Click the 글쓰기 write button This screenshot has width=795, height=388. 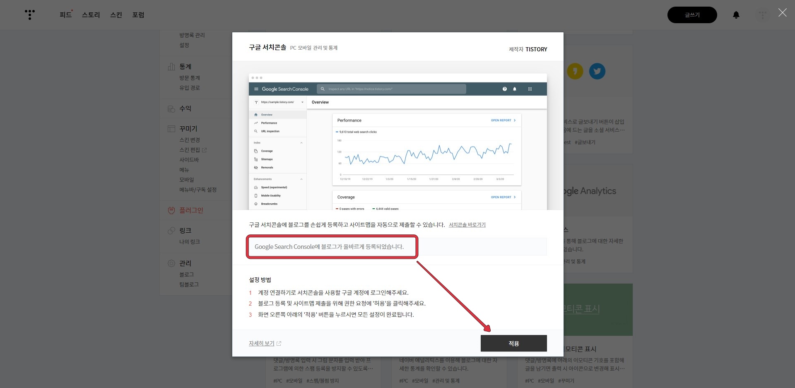(692, 15)
